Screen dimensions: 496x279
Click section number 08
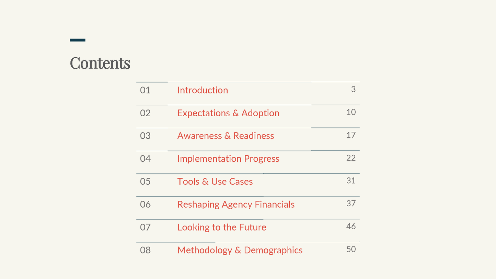[145, 250]
